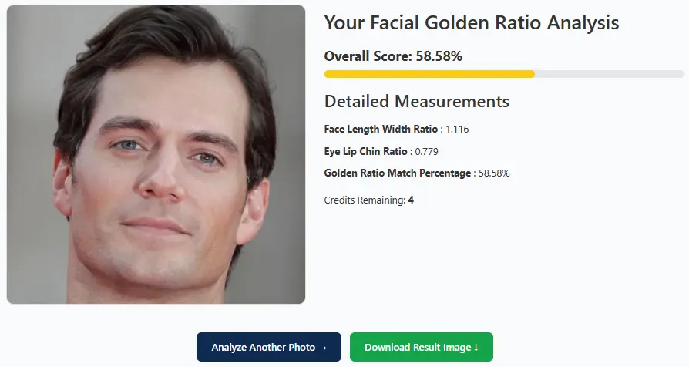Viewport: 689px width, 367px height.
Task: Click the 58.58% match percentage value
Action: click(x=494, y=173)
